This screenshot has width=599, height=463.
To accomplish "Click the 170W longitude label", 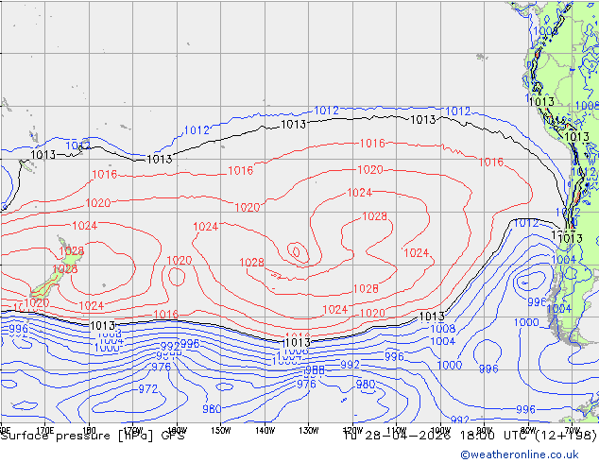I will point(133,430).
